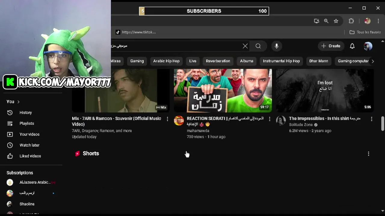385x216 pixels.
Task: Open options menu for REACTION SEDRATI video
Action: [269, 119]
